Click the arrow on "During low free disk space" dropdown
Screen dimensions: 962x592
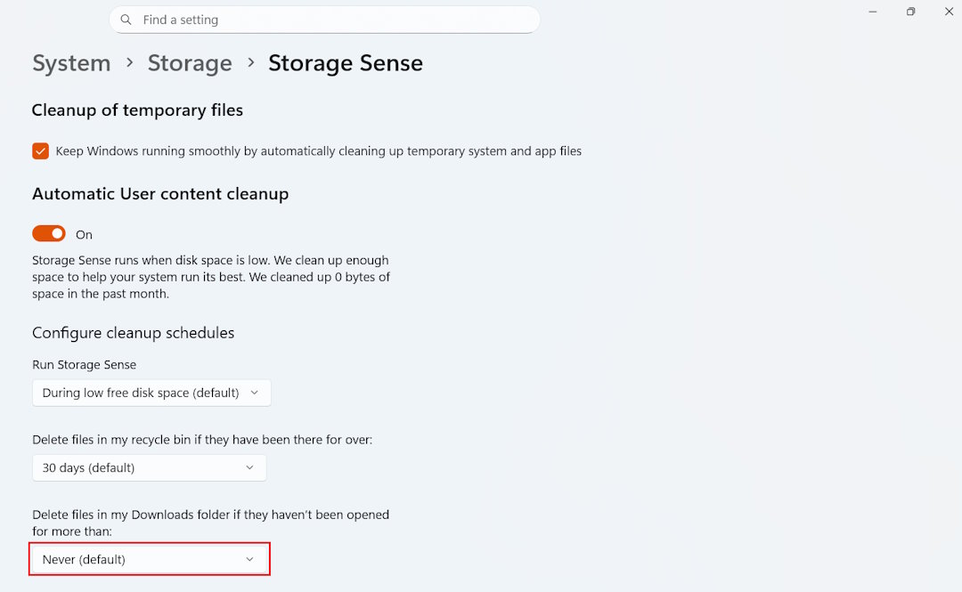click(254, 393)
